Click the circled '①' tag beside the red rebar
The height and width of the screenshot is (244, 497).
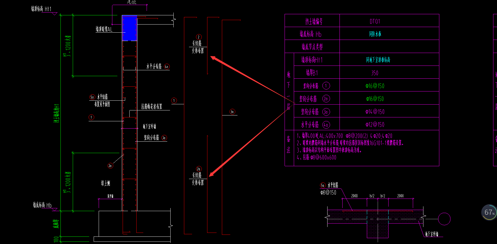pos(174,100)
